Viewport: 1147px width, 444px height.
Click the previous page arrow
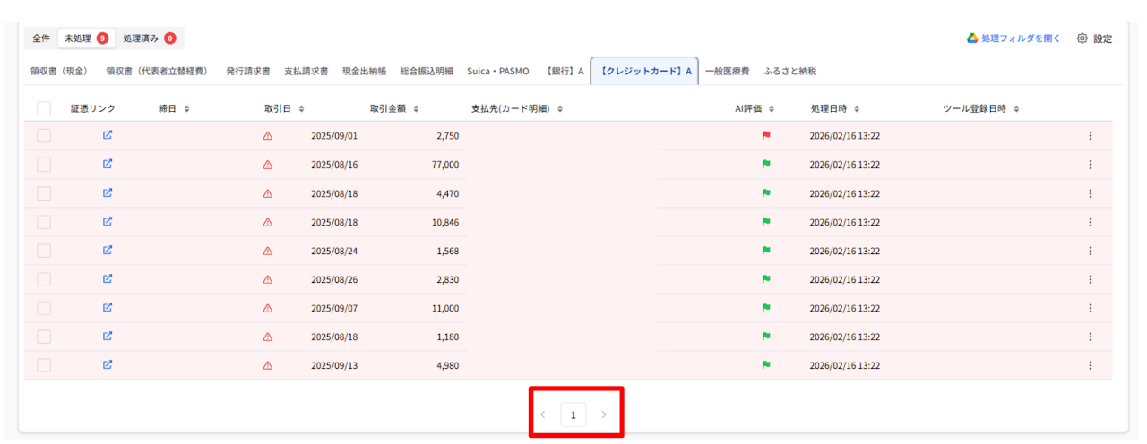tap(542, 414)
